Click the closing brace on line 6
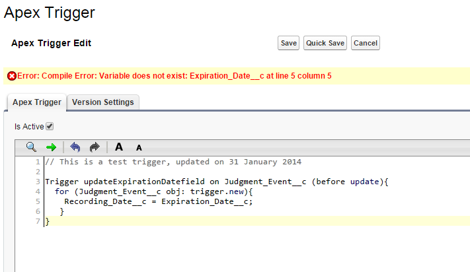This screenshot has width=470, height=272. [61, 211]
